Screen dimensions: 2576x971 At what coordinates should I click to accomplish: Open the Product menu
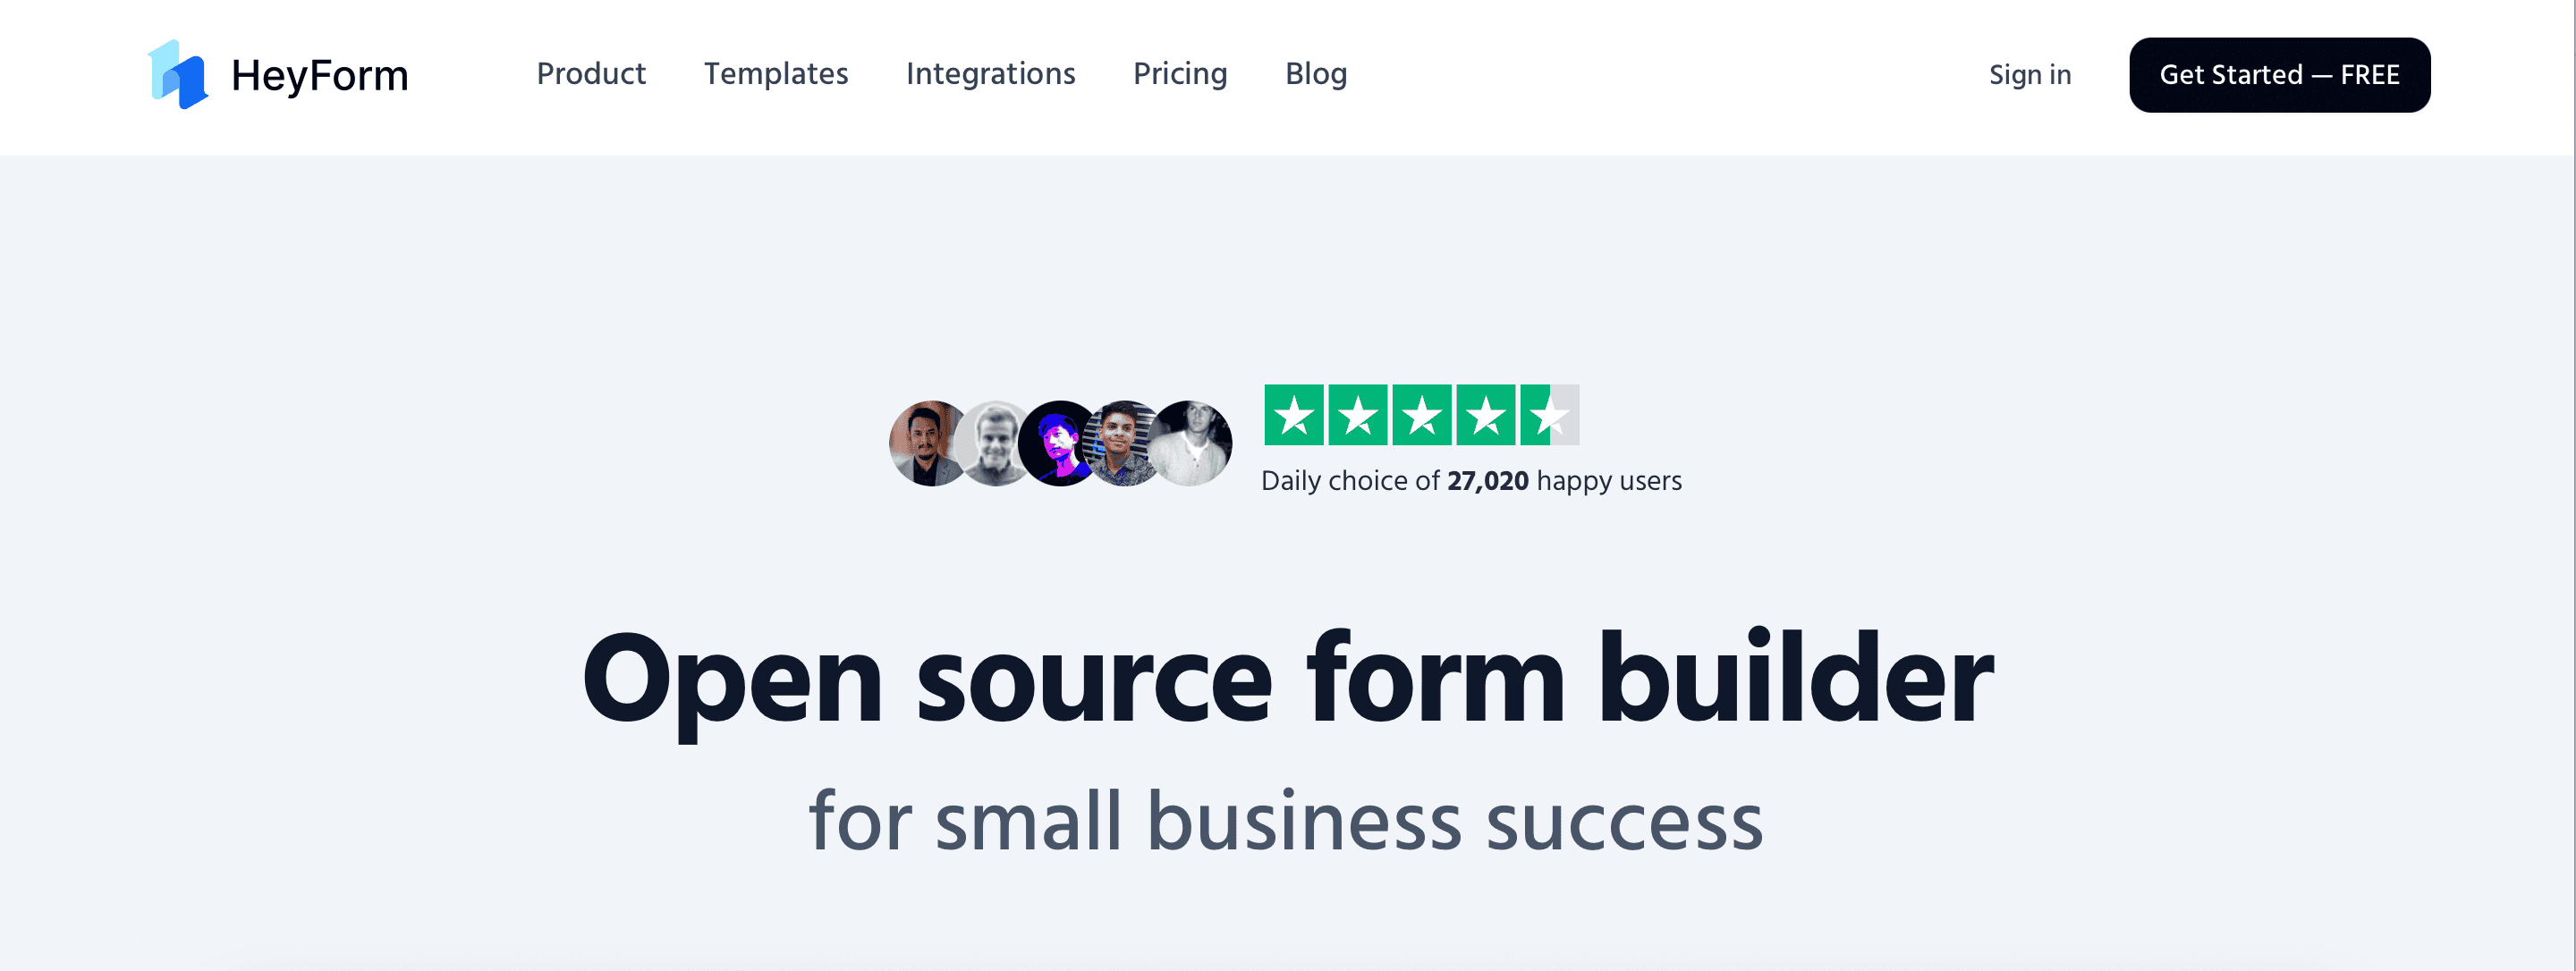(x=591, y=74)
